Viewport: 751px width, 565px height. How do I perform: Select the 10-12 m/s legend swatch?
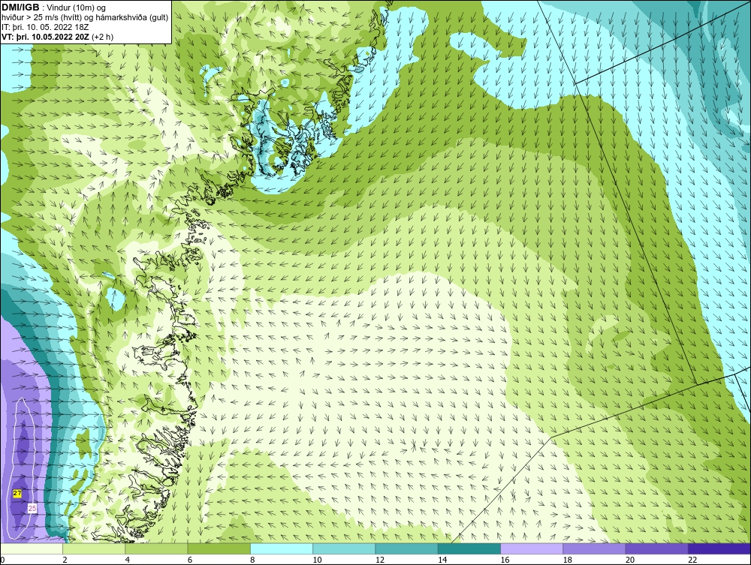tap(344, 548)
